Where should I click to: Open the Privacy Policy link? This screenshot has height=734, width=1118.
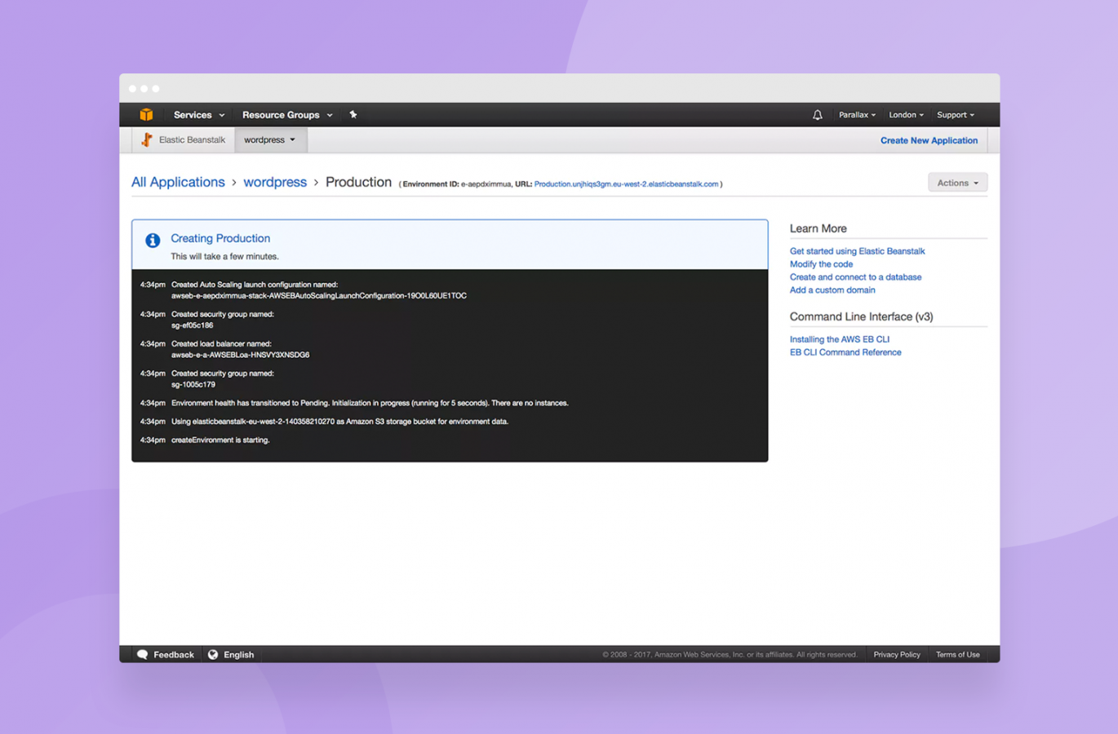click(897, 654)
